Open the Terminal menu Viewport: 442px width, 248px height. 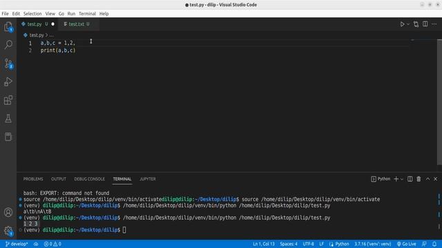click(87, 14)
